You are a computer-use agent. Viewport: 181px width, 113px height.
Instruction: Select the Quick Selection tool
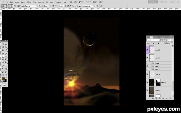point(6,47)
